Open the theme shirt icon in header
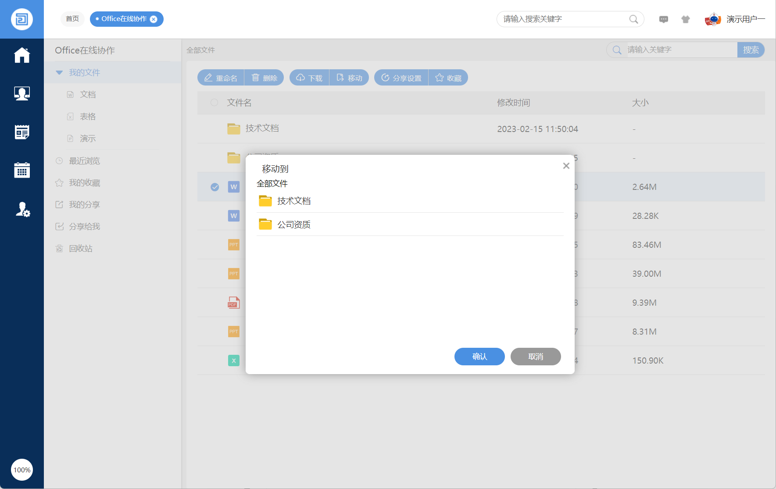The image size is (776, 489). coord(685,19)
